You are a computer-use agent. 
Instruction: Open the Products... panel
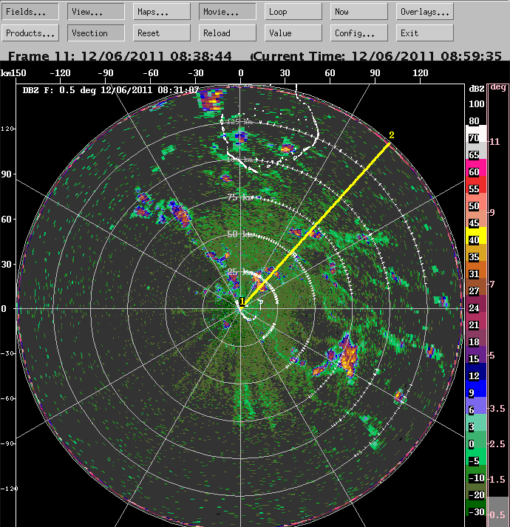coord(30,33)
